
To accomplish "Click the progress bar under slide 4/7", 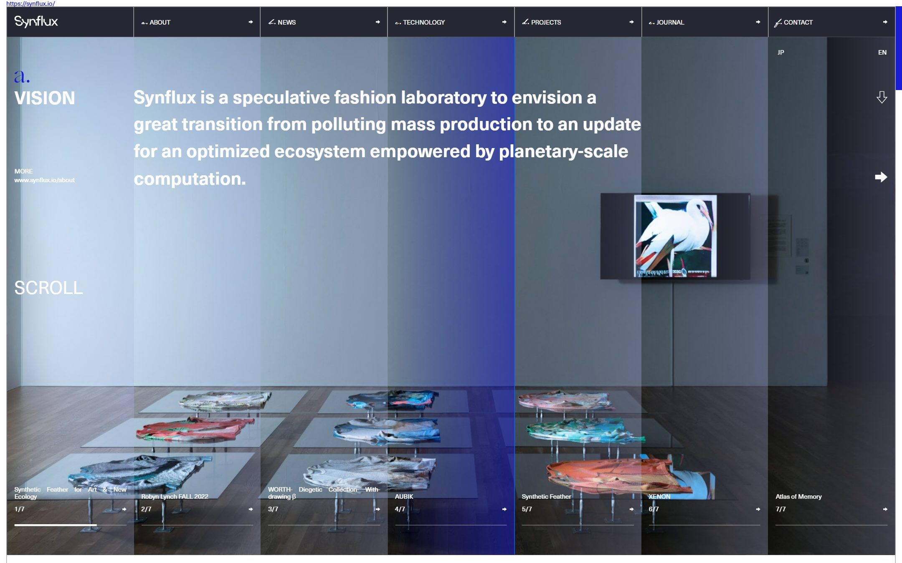I will 451,525.
